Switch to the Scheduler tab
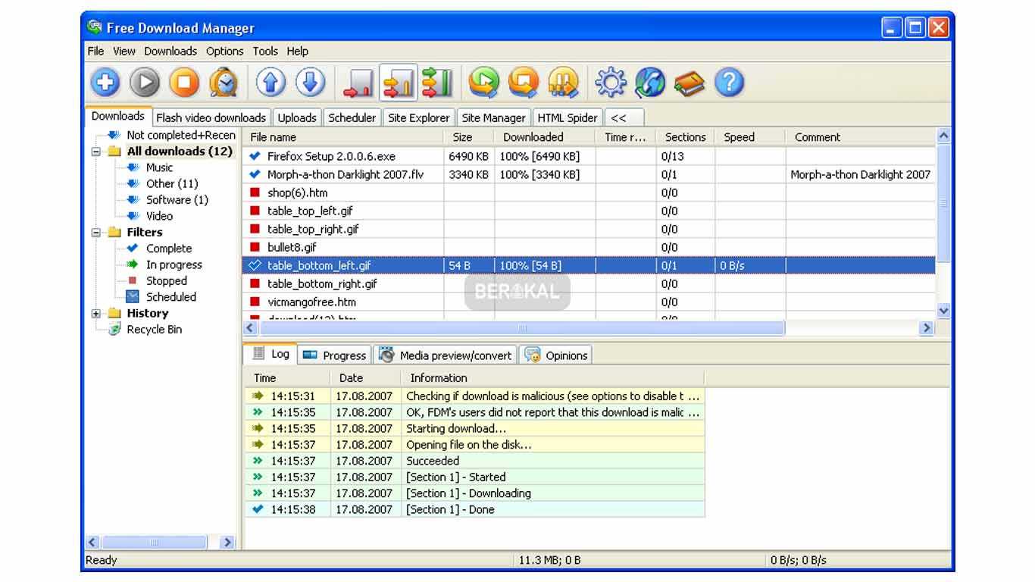 tap(352, 117)
